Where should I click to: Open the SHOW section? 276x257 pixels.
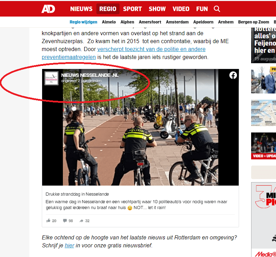click(157, 9)
